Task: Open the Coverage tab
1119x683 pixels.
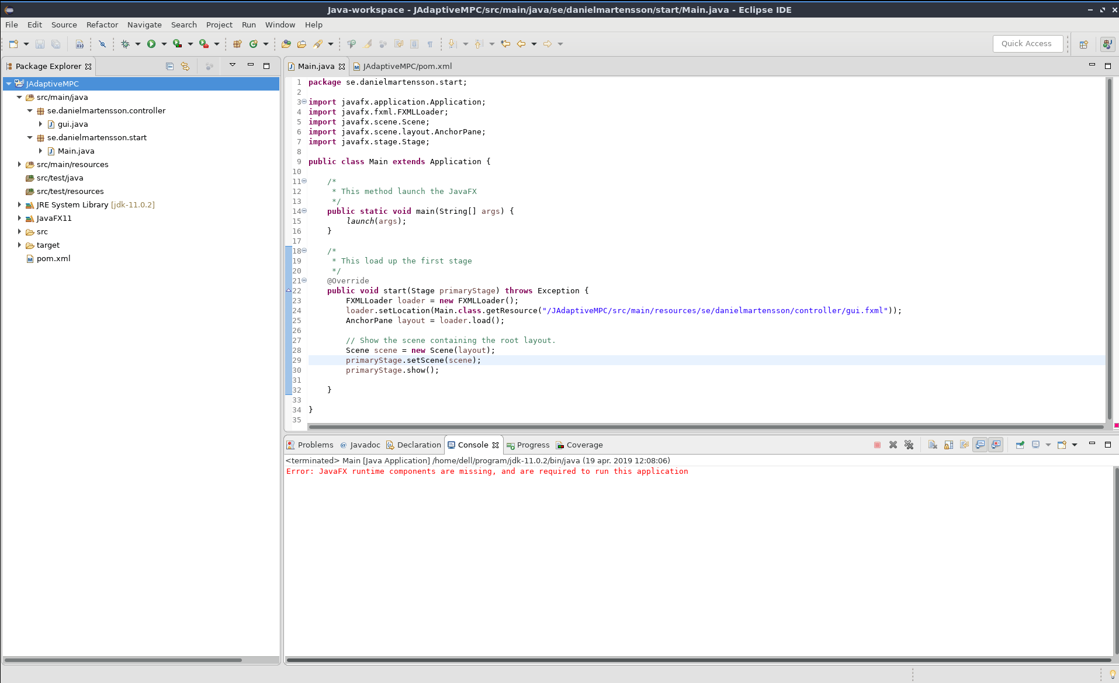Action: pos(579,445)
